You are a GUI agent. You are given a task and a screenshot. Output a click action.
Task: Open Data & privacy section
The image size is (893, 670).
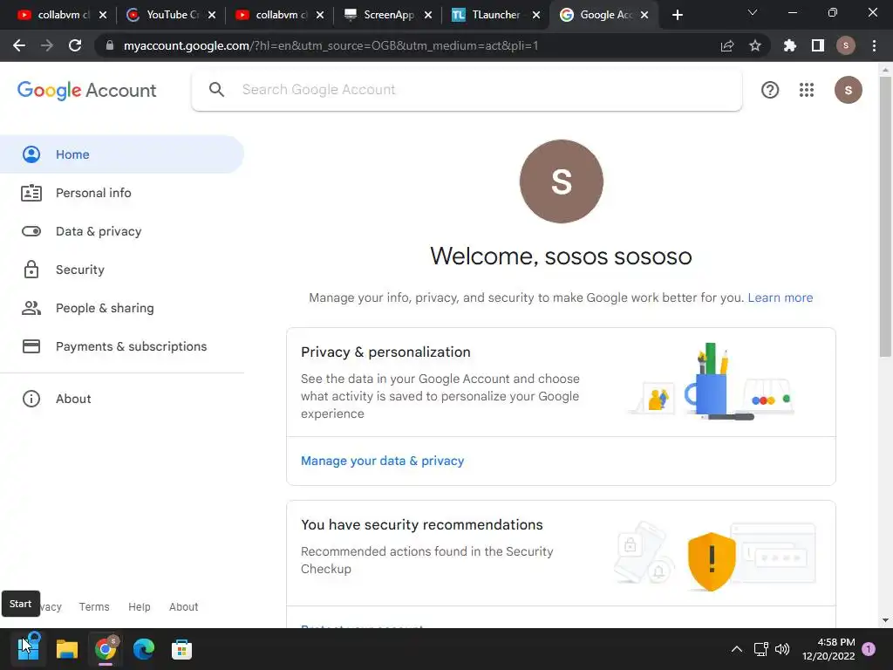pyautogui.click(x=121, y=231)
